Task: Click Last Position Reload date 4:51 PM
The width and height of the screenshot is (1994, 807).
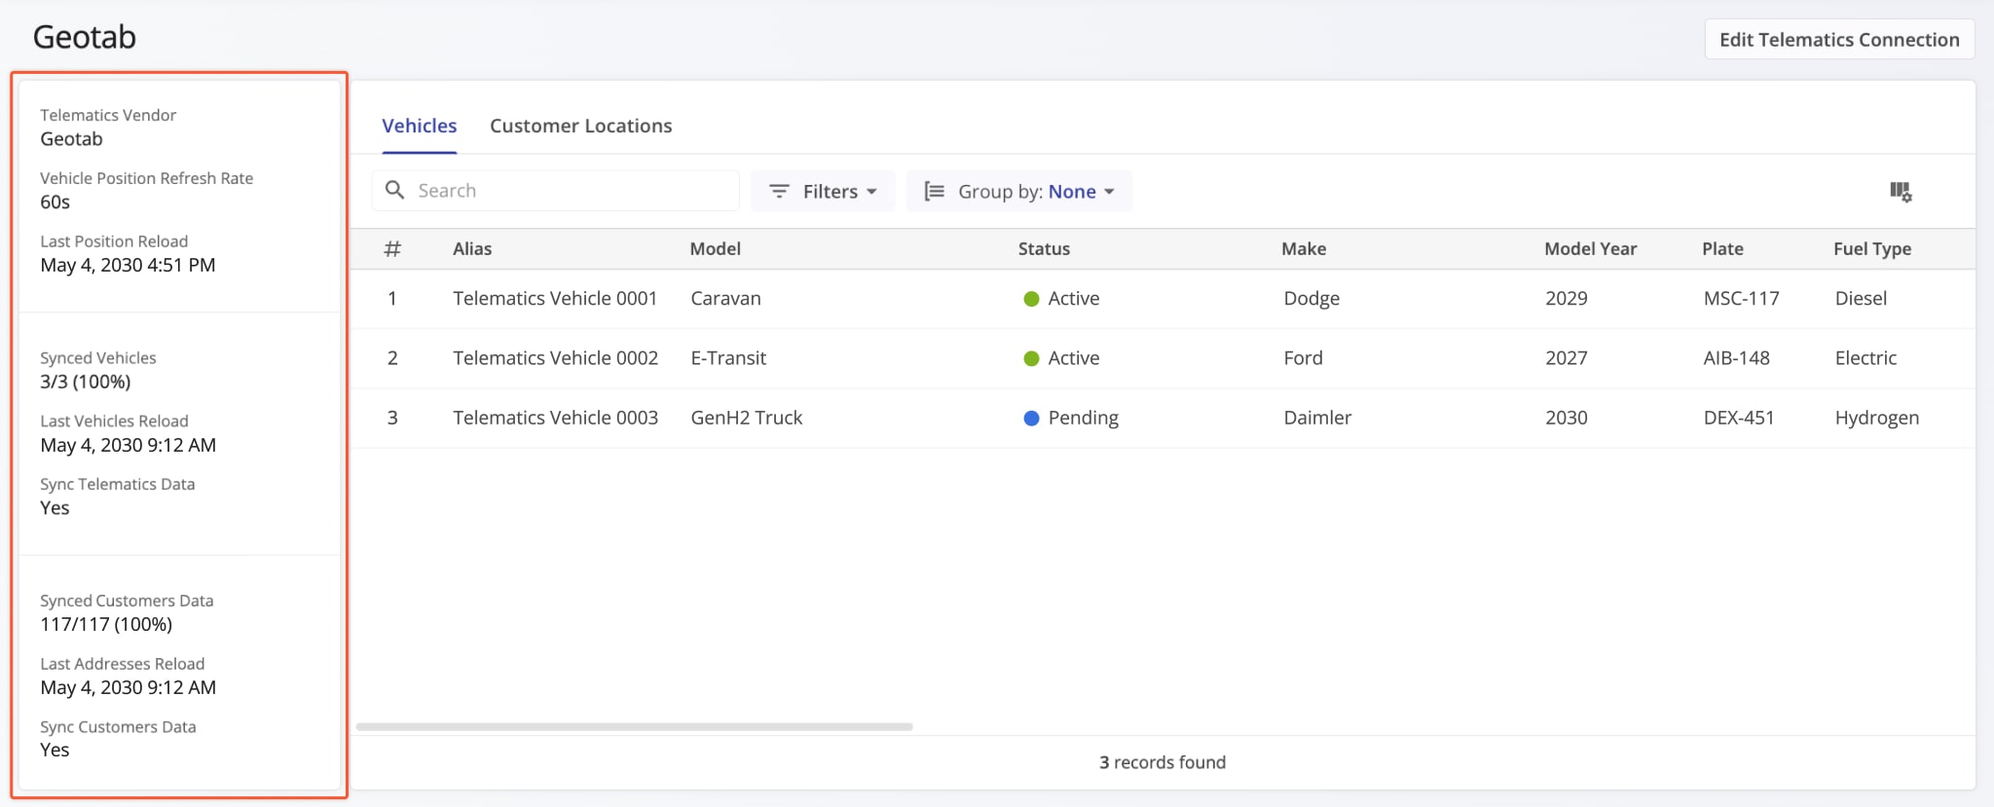Action: point(128,265)
